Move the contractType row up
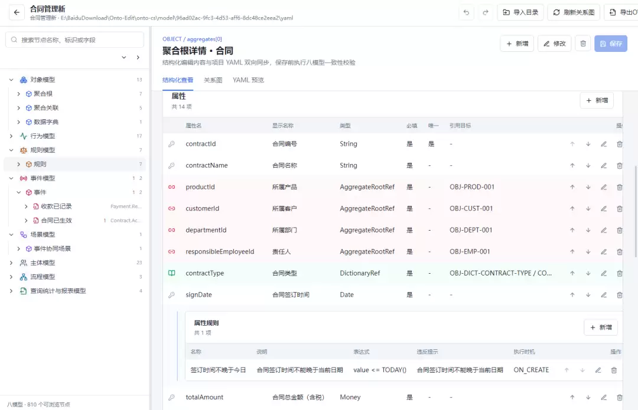This screenshot has height=410, width=638. [572, 273]
